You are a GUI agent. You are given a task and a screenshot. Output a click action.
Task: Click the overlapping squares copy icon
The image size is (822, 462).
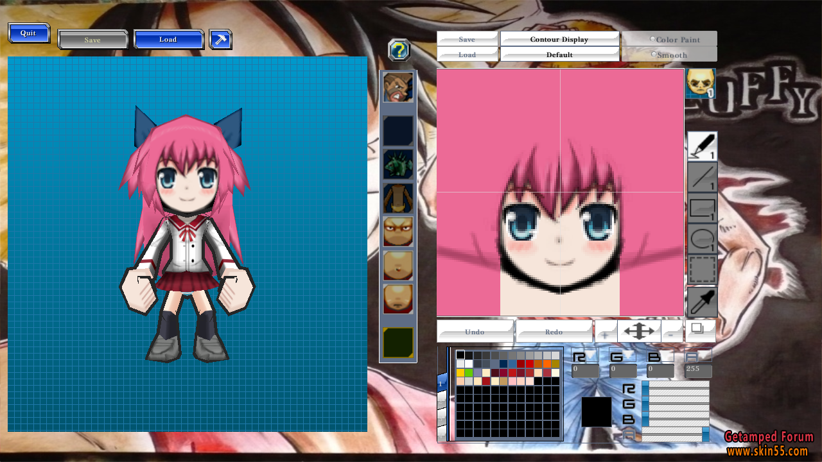coord(699,330)
